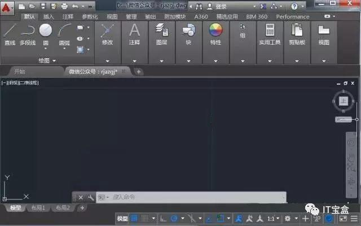Open Autodesk Exchange Apps X icon
The height and width of the screenshot is (226, 361).
[263, 6]
